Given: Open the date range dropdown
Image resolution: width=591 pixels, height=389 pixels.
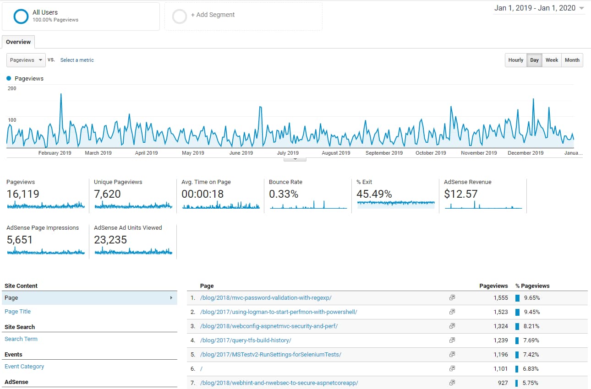Looking at the screenshot, I should pos(539,8).
